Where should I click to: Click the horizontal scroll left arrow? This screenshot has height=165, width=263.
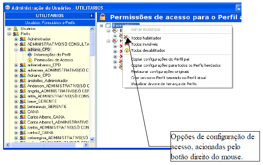coord(8,145)
